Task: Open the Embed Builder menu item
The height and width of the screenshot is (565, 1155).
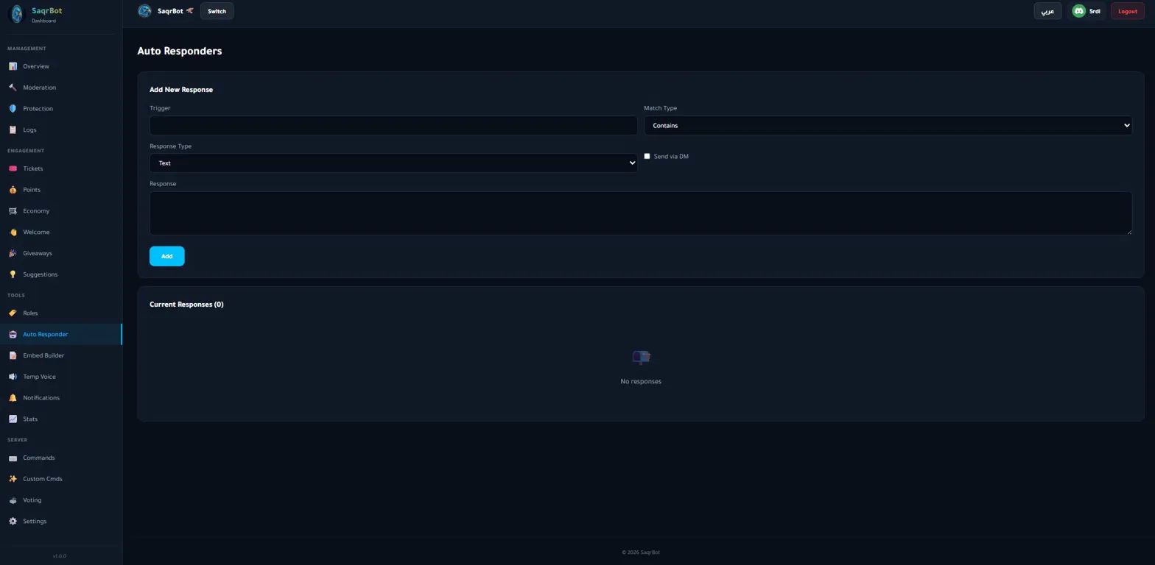Action: coord(61,355)
